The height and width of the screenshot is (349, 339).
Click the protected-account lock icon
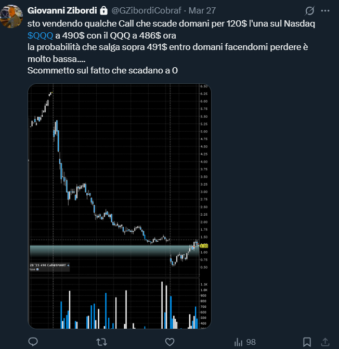[x=103, y=10]
